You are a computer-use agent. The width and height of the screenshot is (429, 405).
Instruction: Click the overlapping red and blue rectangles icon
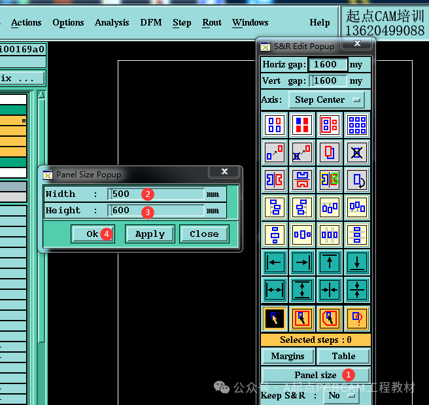[x=330, y=152]
